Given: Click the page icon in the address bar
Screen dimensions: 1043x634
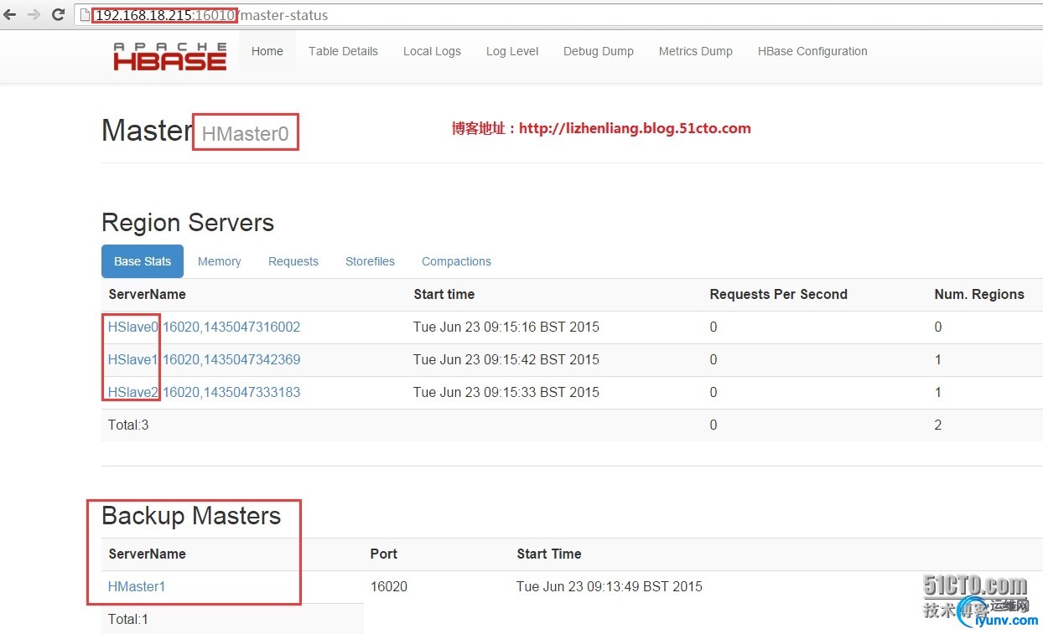Looking at the screenshot, I should point(85,15).
